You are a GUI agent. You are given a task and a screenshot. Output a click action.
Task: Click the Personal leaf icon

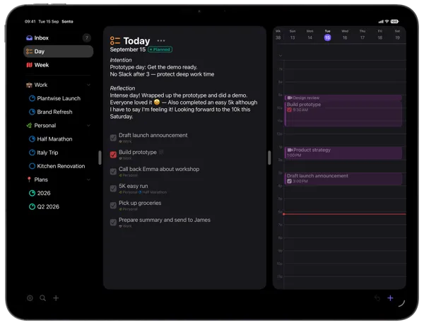point(29,126)
